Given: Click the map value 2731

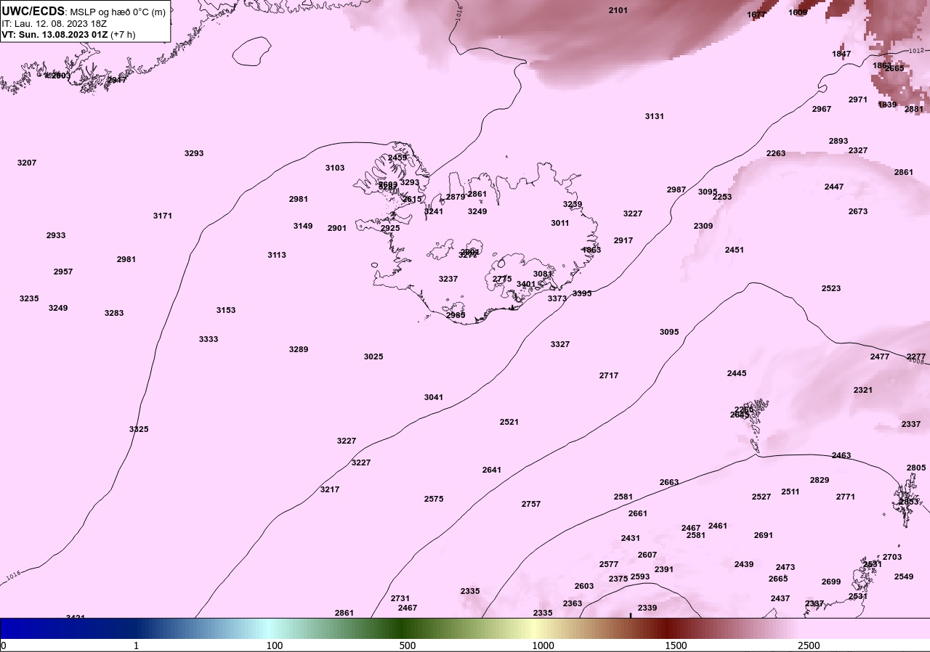Looking at the screenshot, I should 400,598.
